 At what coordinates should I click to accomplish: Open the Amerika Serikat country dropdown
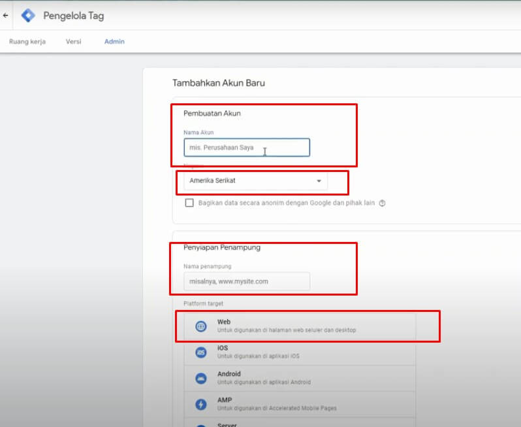[x=255, y=180]
